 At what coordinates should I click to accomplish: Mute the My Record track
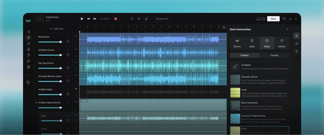76,36
